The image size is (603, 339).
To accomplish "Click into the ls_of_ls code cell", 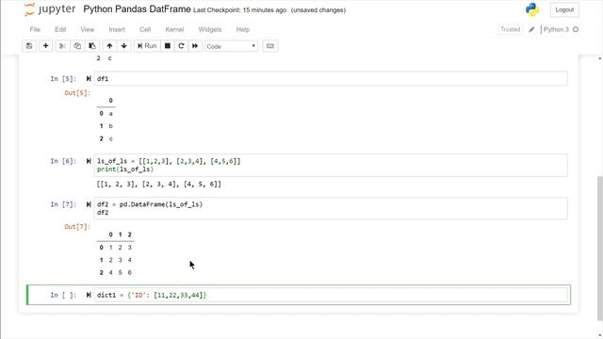I will (331, 166).
